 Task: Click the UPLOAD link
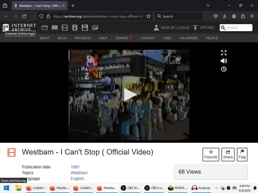coord(207,27)
